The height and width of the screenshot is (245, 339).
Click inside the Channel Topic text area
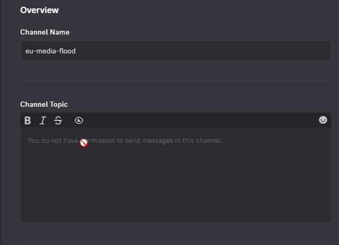176,175
